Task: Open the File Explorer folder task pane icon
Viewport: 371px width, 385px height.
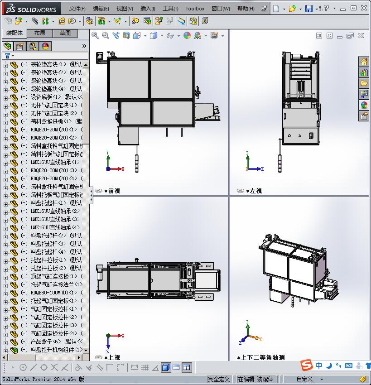Action: [x=364, y=83]
